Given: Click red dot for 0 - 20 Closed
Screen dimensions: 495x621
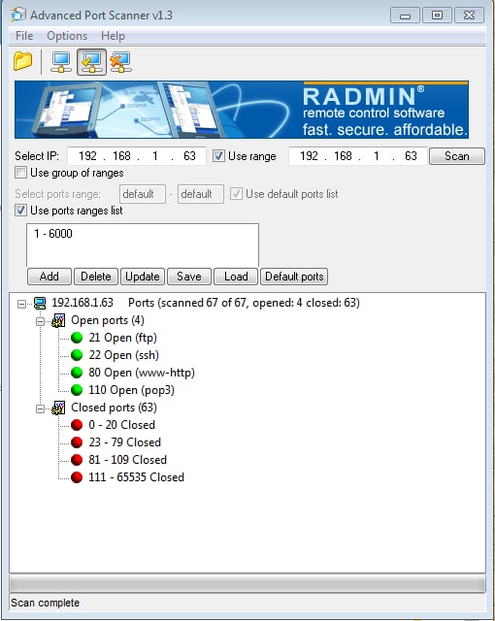Looking at the screenshot, I should [77, 425].
